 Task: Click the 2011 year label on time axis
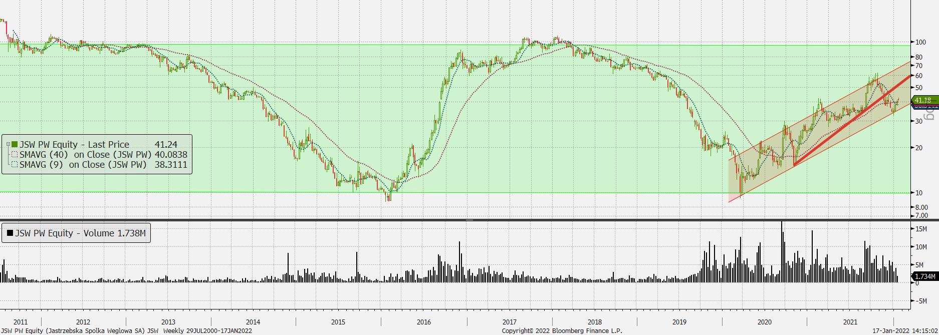coord(21,322)
